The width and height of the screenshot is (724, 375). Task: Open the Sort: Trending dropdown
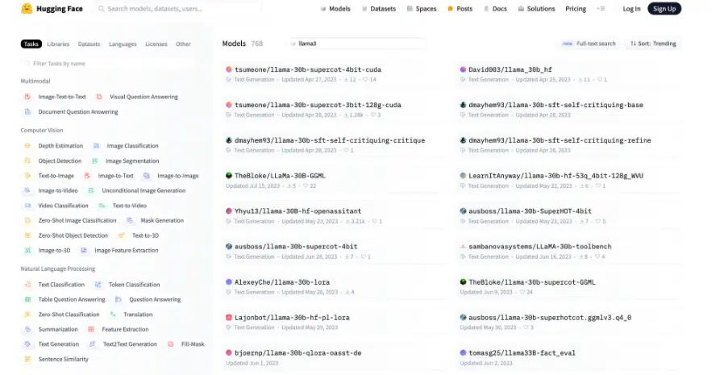pyautogui.click(x=653, y=44)
